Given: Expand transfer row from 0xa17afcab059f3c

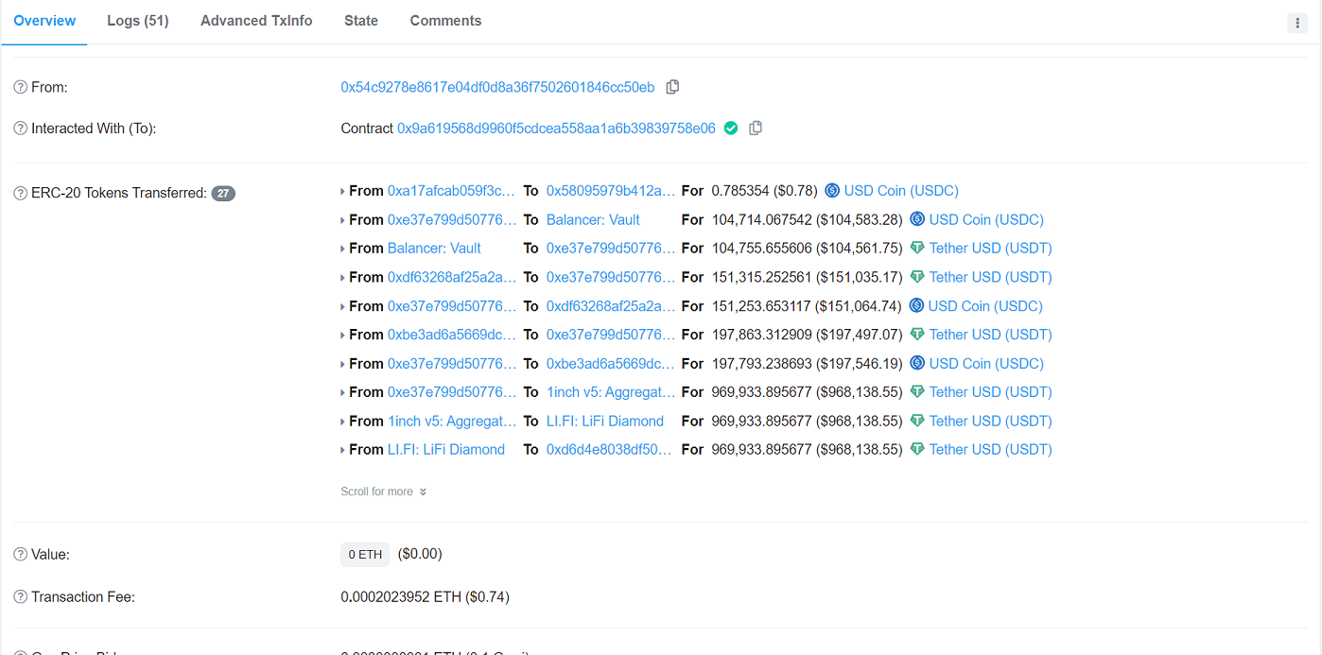Looking at the screenshot, I should (x=343, y=192).
